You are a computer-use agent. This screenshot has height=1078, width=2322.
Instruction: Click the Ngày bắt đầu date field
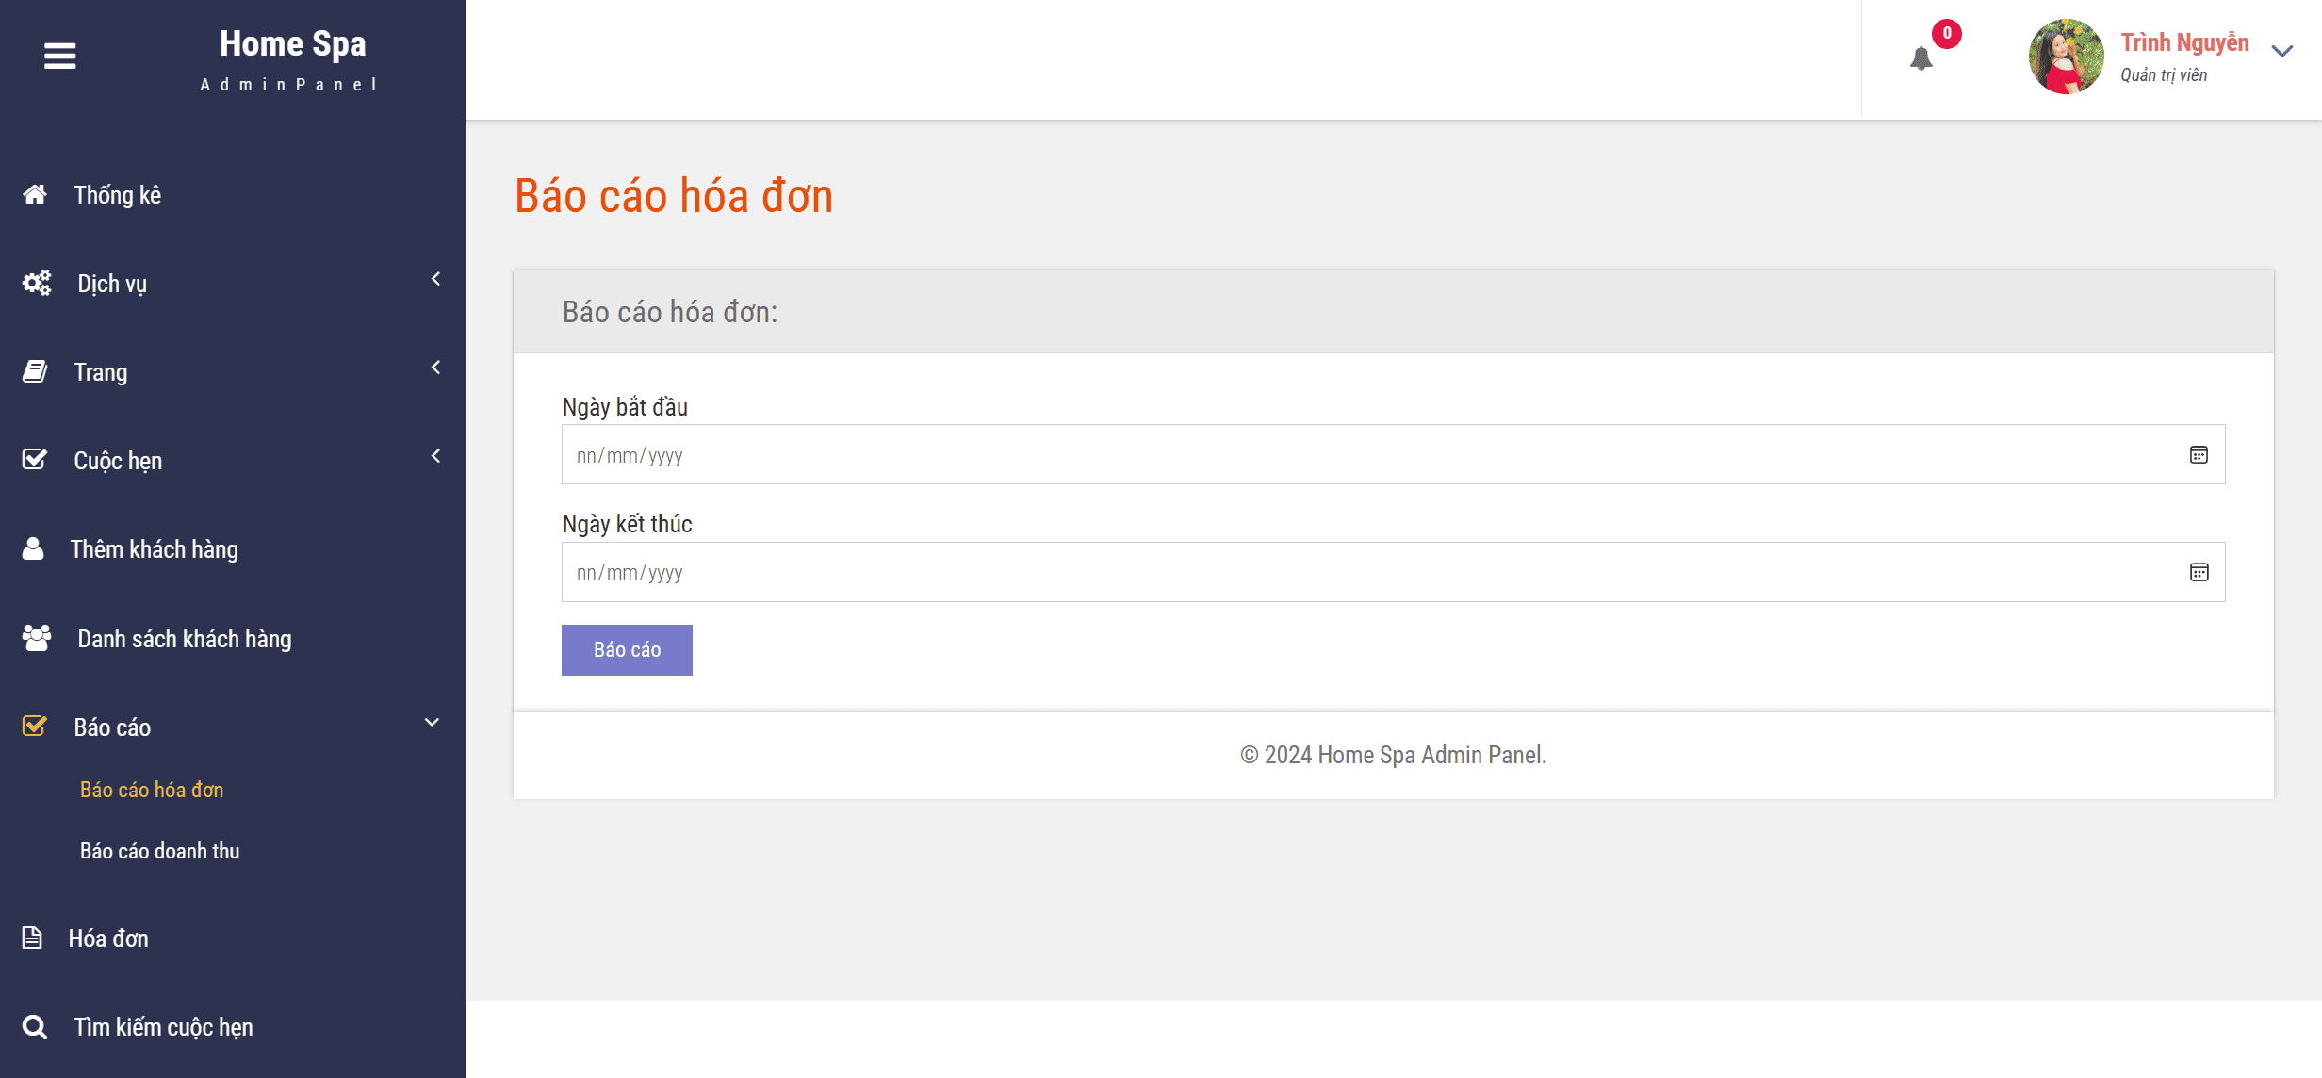tap(1393, 455)
